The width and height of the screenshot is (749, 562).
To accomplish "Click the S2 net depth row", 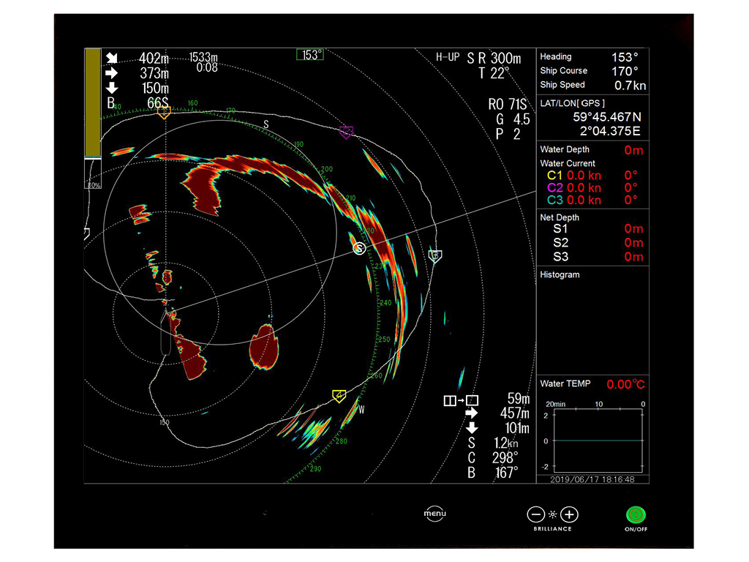I will tap(598, 243).
